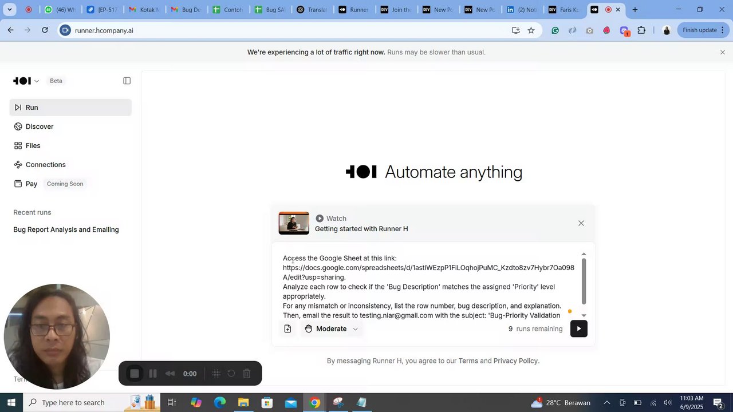Bookmark this page with the star icon
Viewport: 733px width, 412px height.
point(531,30)
